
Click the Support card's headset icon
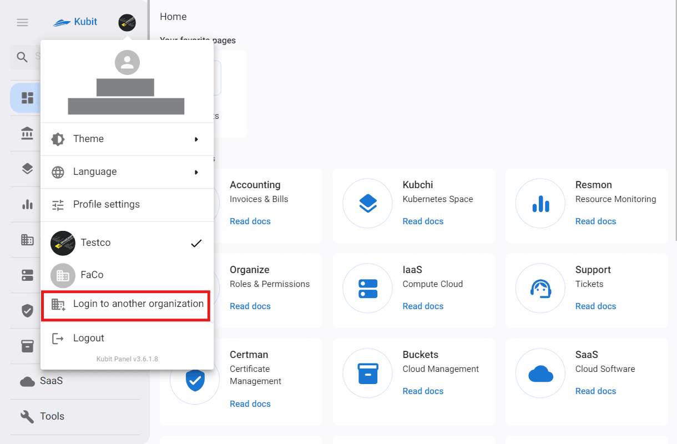point(540,289)
